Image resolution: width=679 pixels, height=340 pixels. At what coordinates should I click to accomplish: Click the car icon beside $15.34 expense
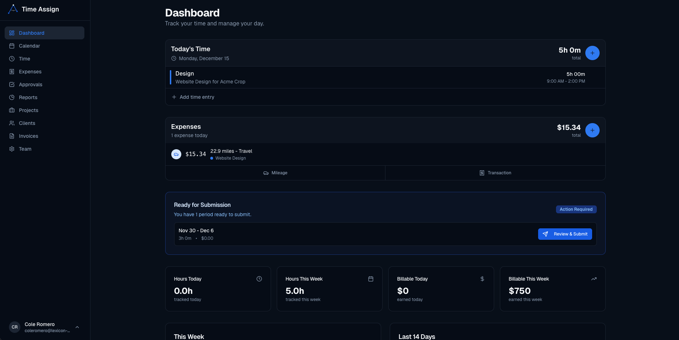pyautogui.click(x=176, y=154)
